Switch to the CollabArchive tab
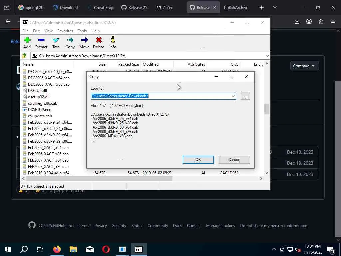The width and height of the screenshot is (341, 256). [236, 7]
